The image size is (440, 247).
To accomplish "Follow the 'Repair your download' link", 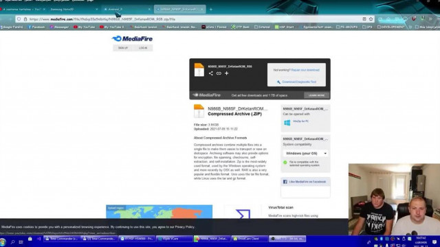I will (x=305, y=70).
